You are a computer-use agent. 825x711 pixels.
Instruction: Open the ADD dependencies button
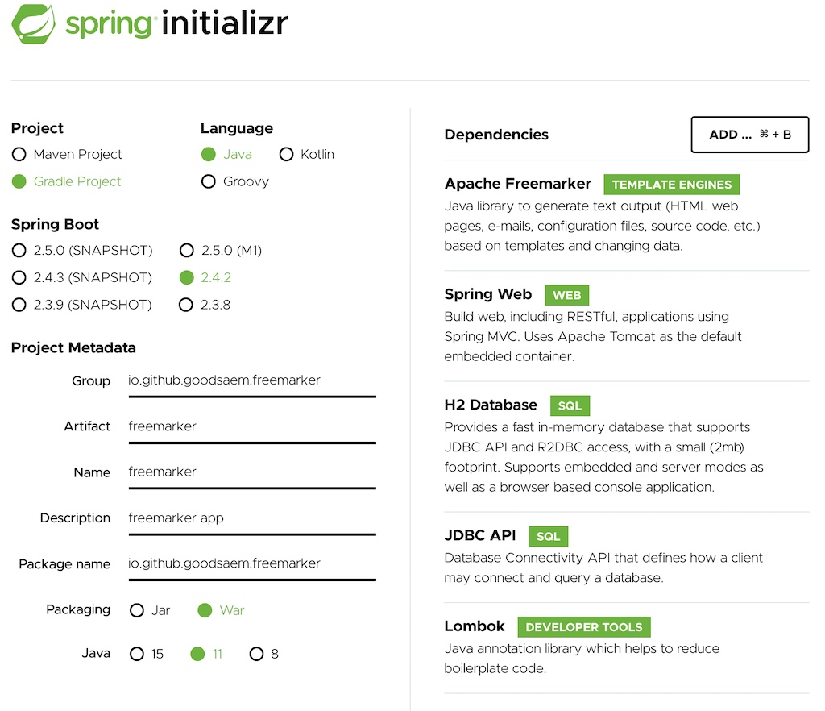pos(750,135)
